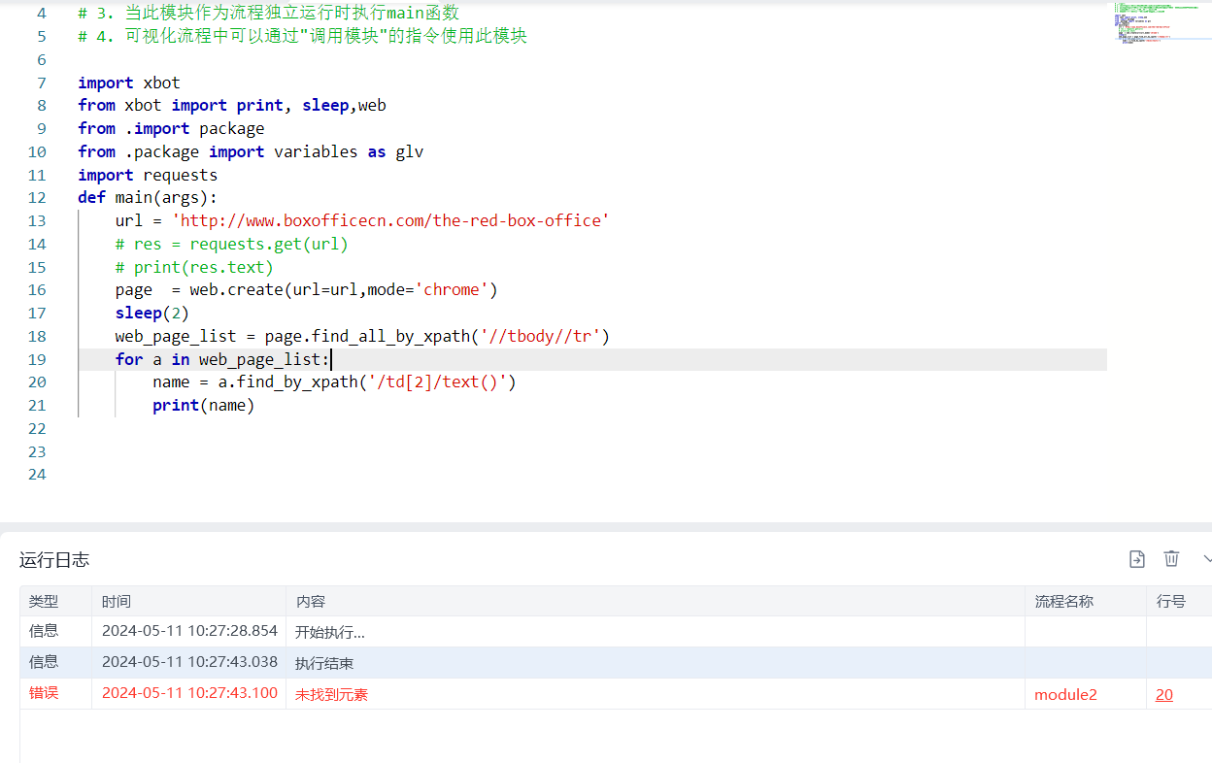The height and width of the screenshot is (763, 1212).
Task: Select timestamp 2024-05-11 10:27:43.100
Action: [189, 693]
